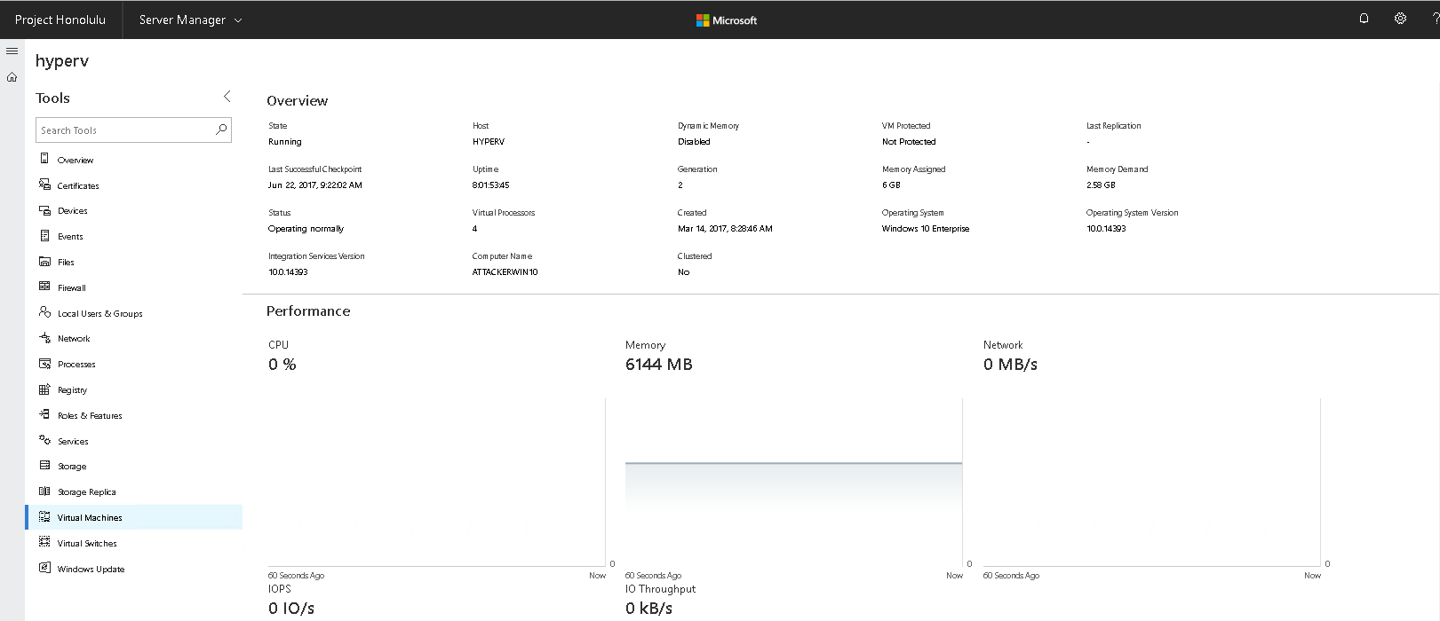This screenshot has width=1440, height=621.
Task: Collapse the Tools panel chevron
Action: click(x=227, y=97)
